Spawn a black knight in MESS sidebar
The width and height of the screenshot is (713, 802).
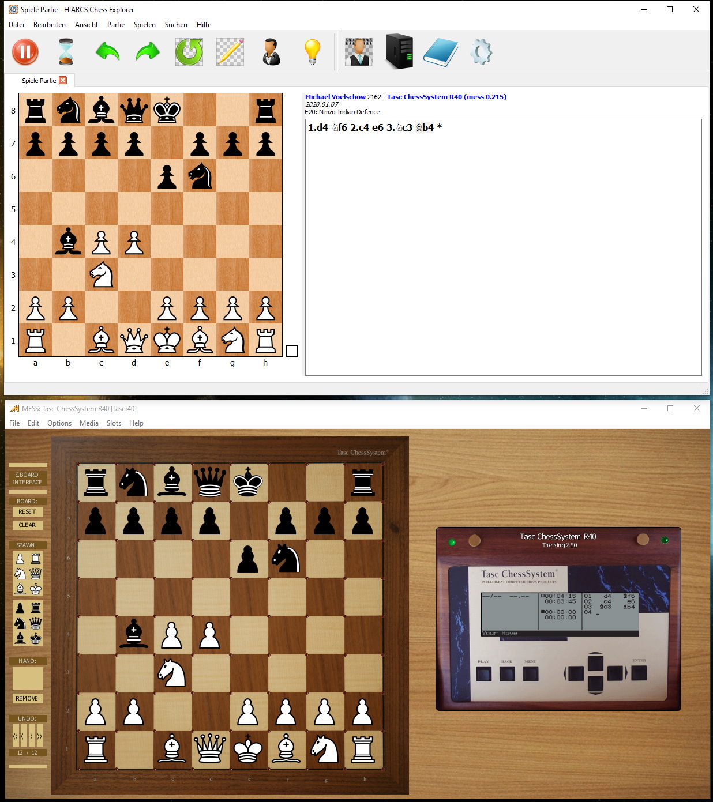point(20,623)
